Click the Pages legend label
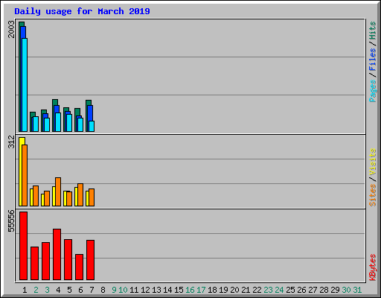This screenshot has height=298, width=381. pos(373,91)
